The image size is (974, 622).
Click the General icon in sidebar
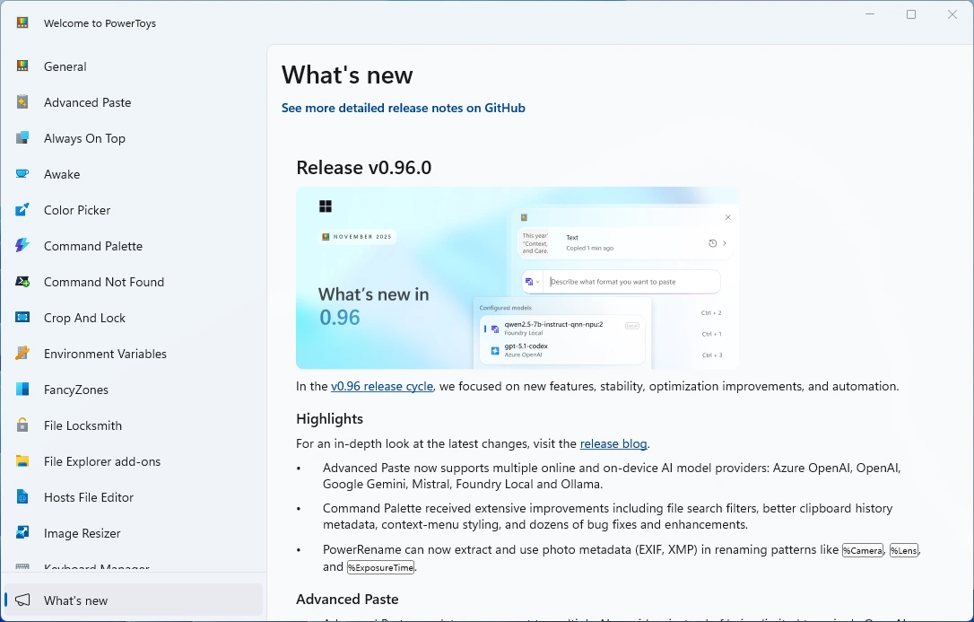coord(22,66)
